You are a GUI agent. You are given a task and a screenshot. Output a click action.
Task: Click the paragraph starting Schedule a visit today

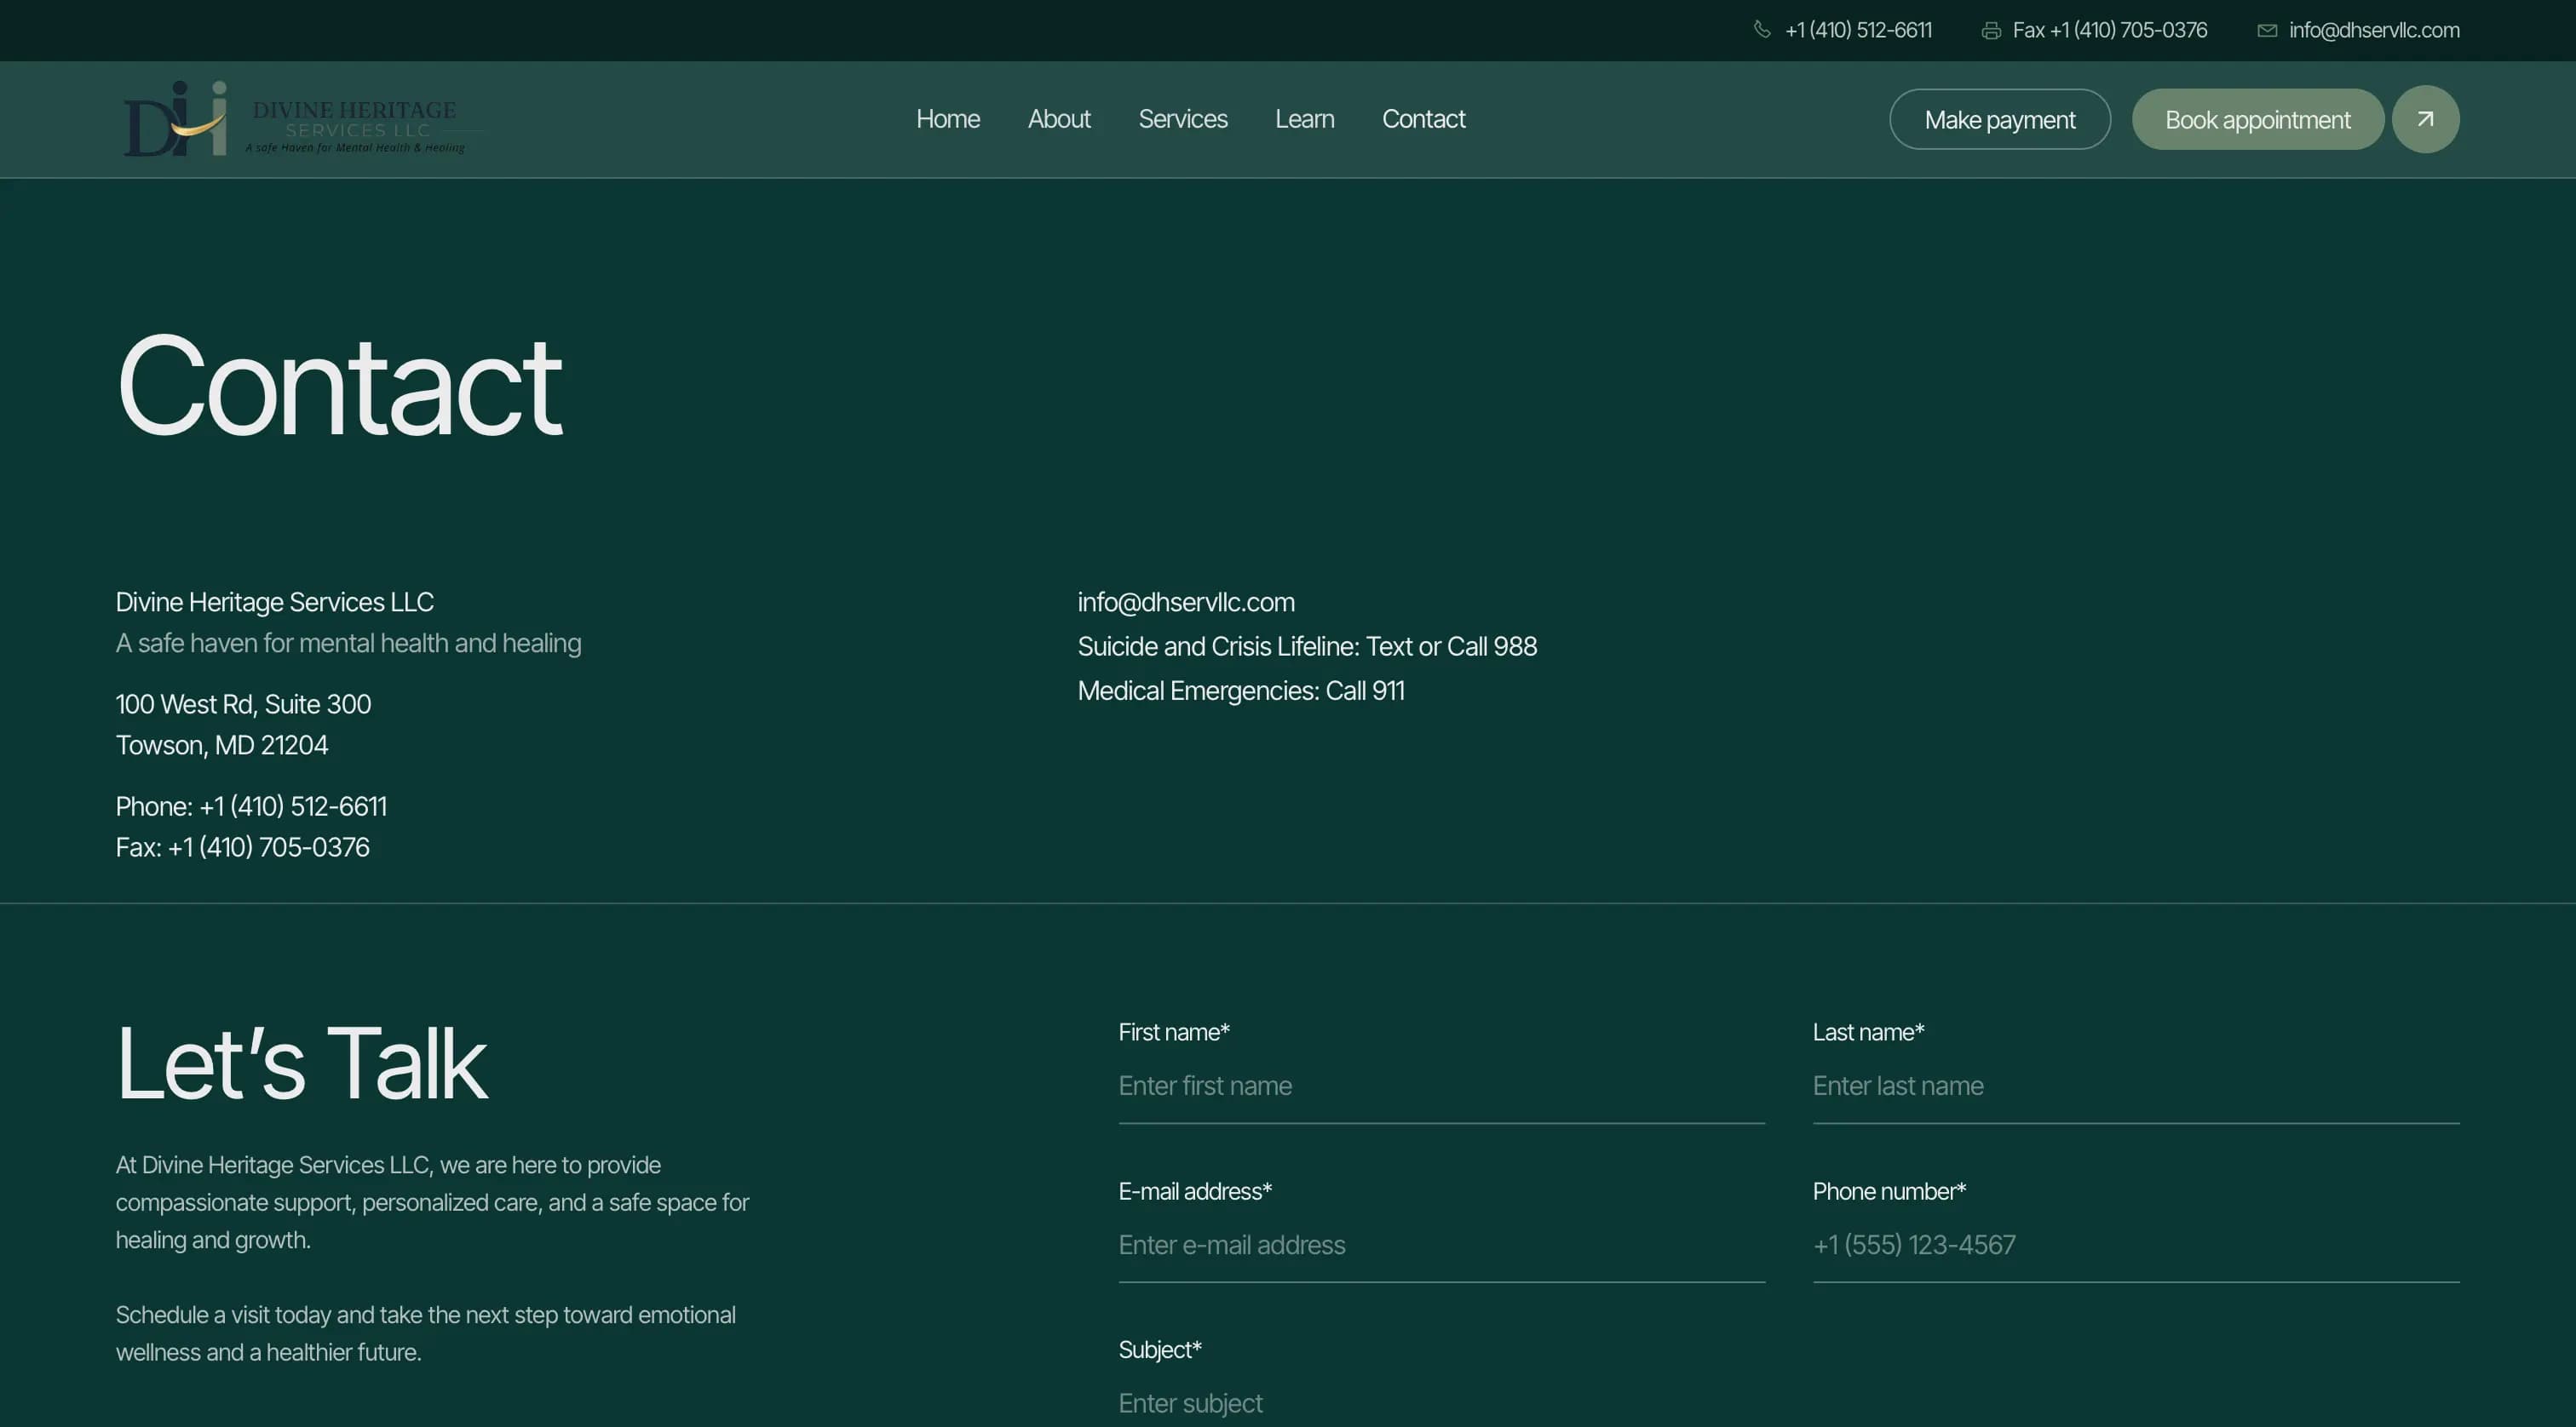[425, 1333]
